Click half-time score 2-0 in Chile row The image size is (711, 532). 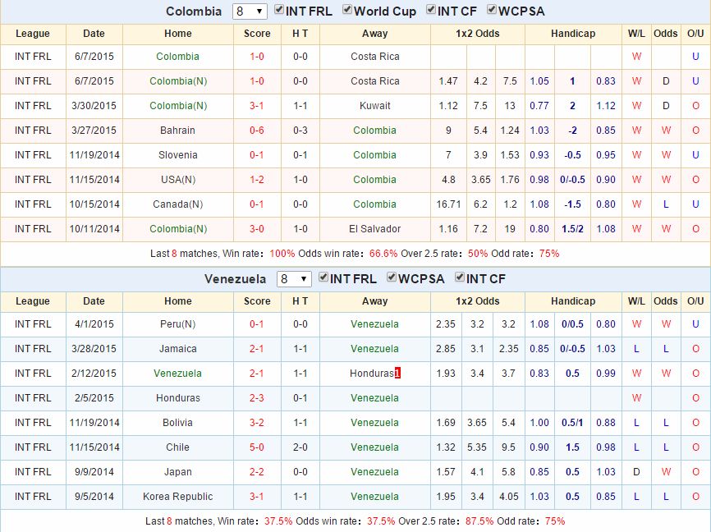pyautogui.click(x=300, y=447)
